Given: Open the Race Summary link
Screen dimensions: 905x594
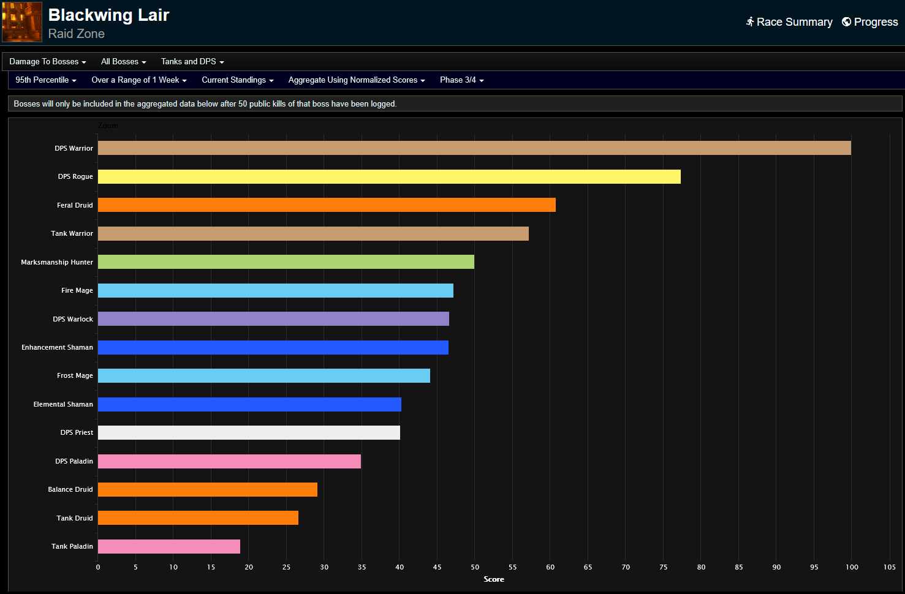Looking at the screenshot, I should pos(794,22).
